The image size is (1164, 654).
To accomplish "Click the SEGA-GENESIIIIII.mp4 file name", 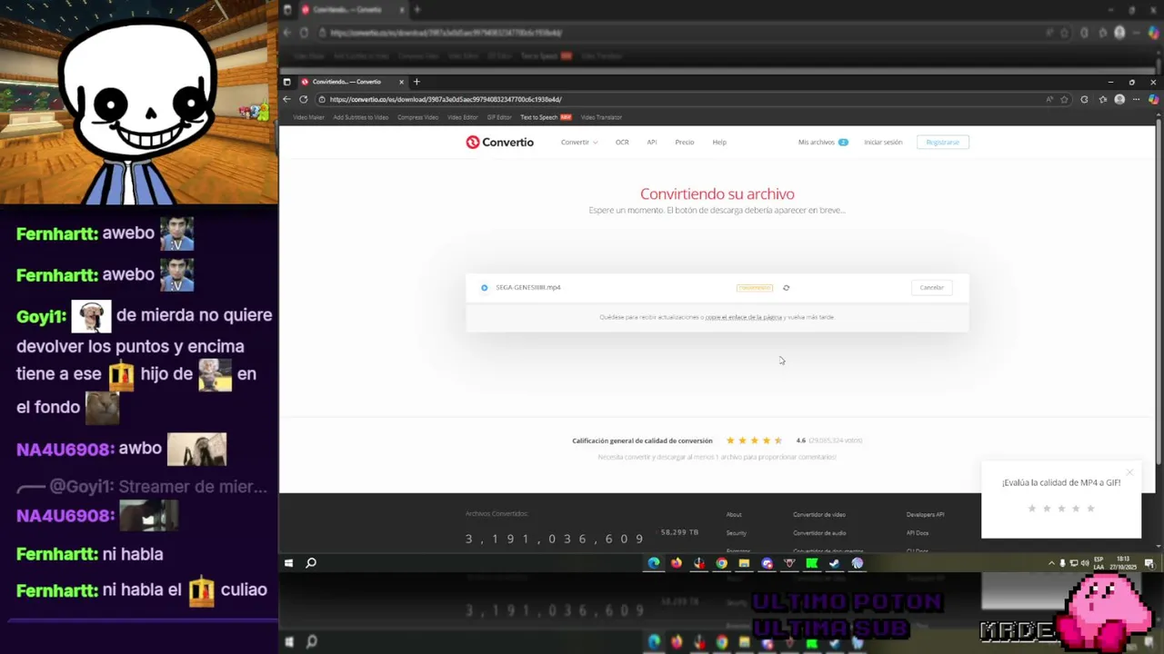I will click(x=528, y=288).
